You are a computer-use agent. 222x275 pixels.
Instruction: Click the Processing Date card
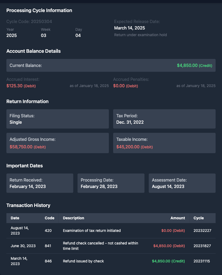coord(111,183)
